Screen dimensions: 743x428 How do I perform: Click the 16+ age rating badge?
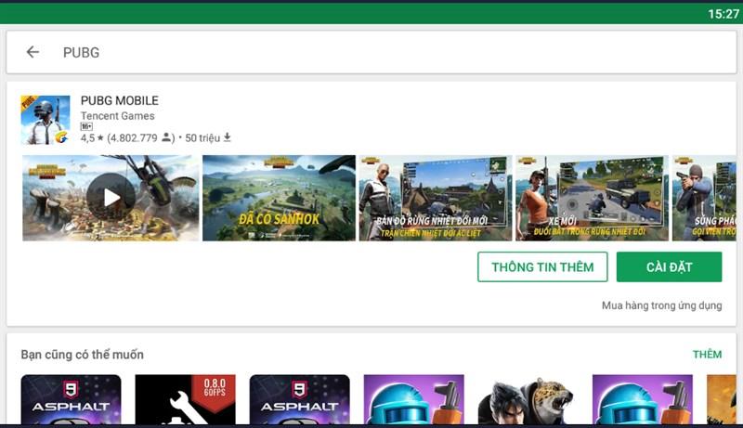(86, 127)
